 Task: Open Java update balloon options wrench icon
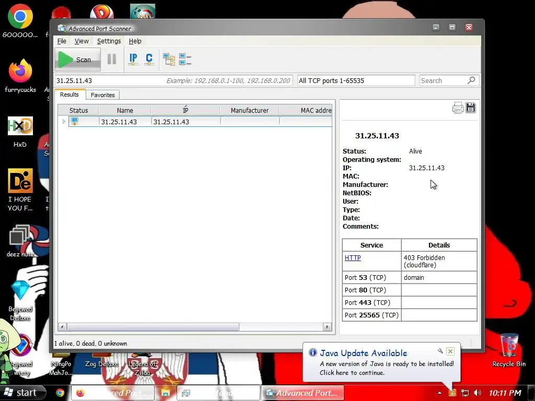pos(440,351)
